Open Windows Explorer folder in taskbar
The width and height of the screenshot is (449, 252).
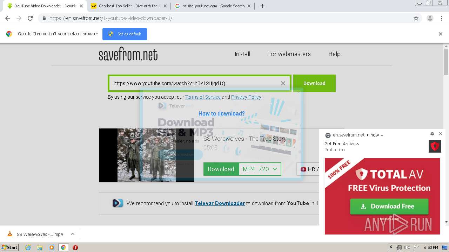pyautogui.click(x=40, y=247)
